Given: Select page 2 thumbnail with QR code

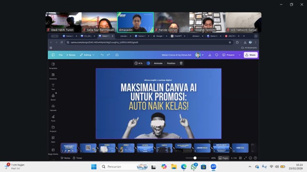Looking at the screenshot, I should coord(88,148).
